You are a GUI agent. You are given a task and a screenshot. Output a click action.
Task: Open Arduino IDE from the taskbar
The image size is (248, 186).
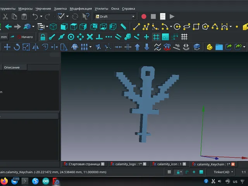coord(46,181)
